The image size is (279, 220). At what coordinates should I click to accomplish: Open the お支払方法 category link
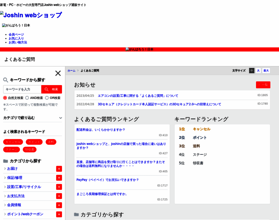coord(16,196)
